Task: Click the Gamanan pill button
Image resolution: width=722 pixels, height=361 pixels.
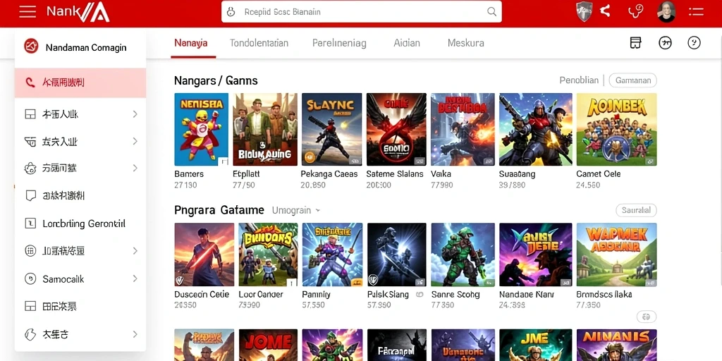Action: coord(632,80)
